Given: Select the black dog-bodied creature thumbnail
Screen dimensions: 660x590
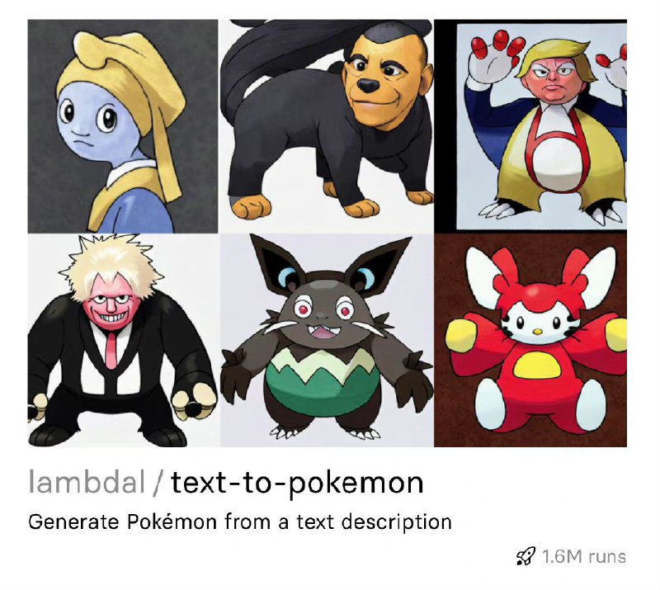Looking at the screenshot, I should click(327, 126).
